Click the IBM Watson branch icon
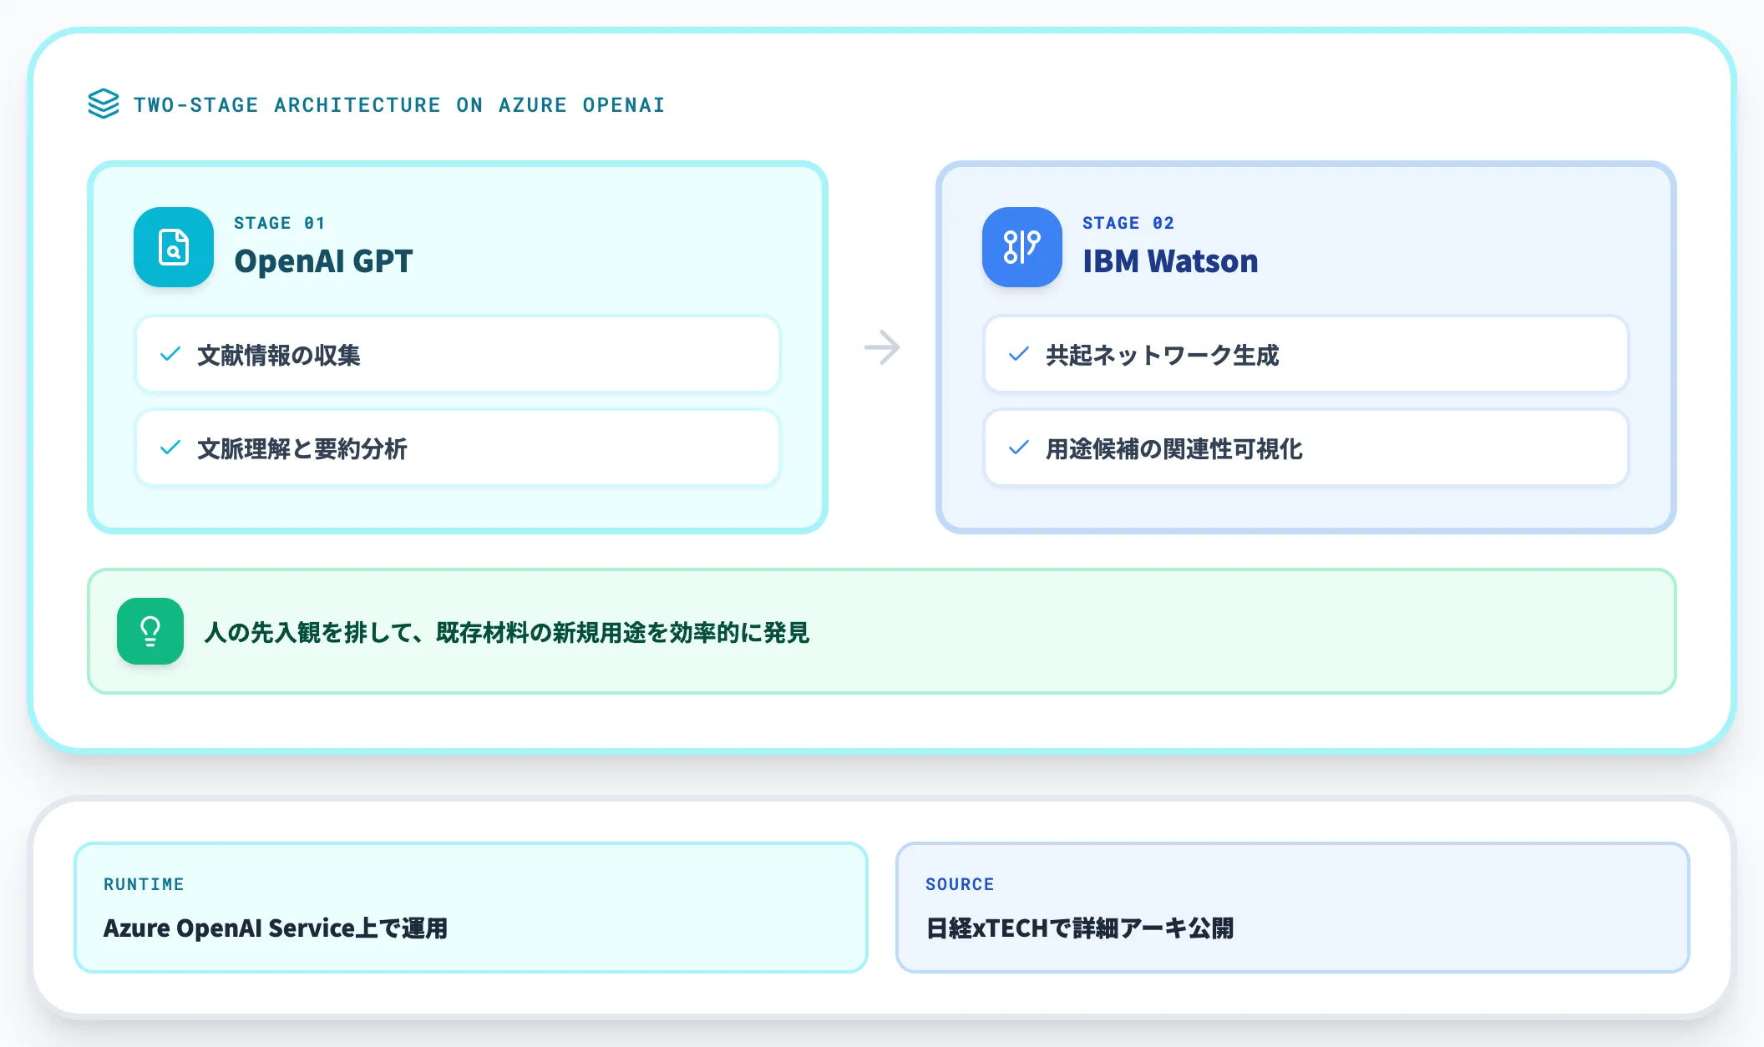Screen dimensions: 1764x1047 [1022, 247]
